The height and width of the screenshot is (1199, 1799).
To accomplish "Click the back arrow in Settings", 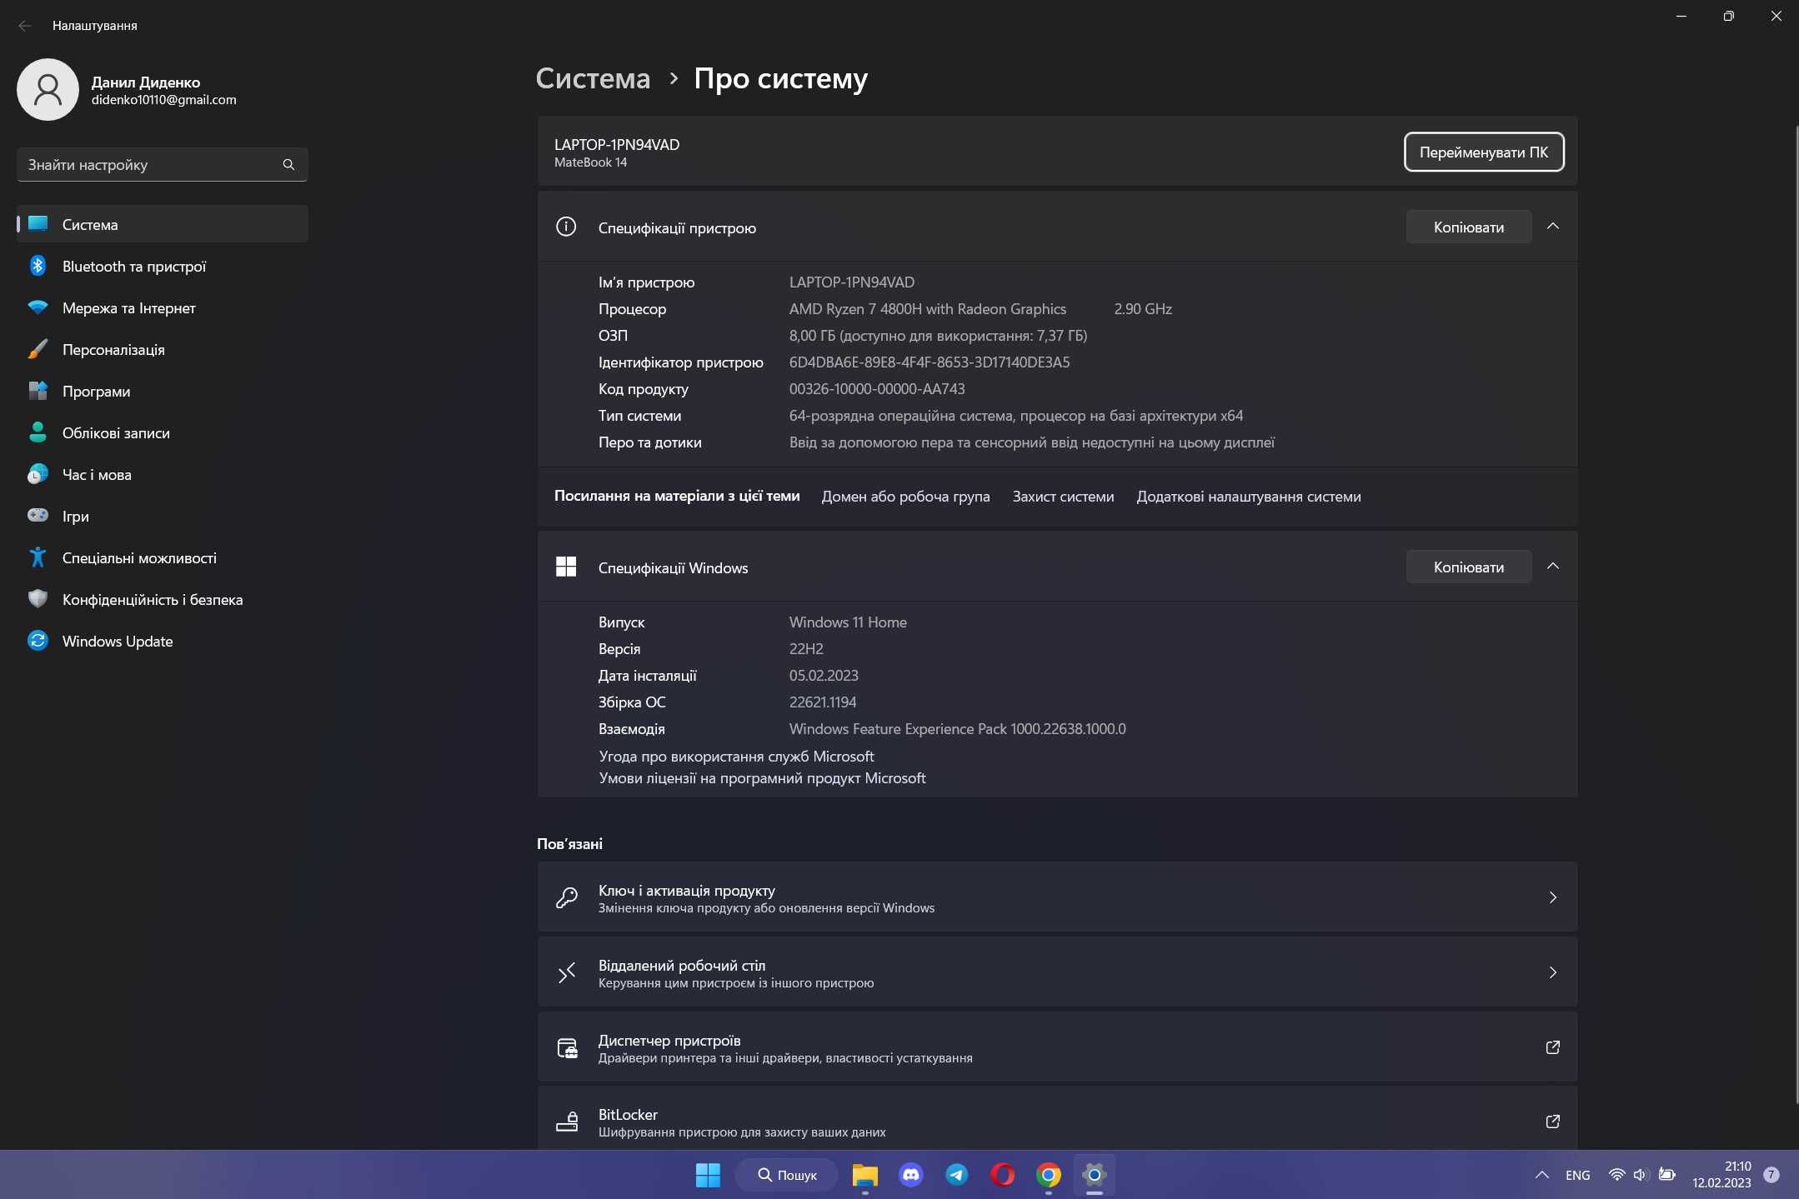I will [25, 26].
